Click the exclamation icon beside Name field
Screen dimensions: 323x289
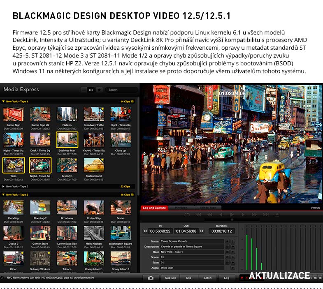pyautogui.click(x=232, y=241)
